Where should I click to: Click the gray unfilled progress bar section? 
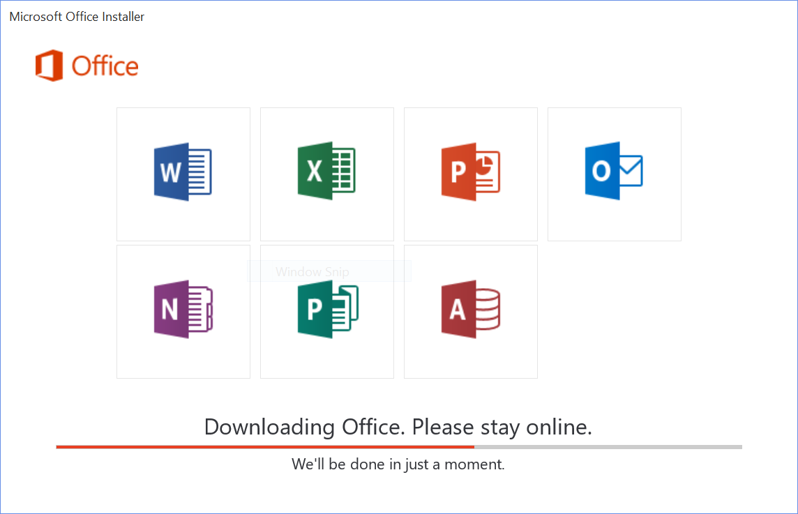click(x=608, y=446)
